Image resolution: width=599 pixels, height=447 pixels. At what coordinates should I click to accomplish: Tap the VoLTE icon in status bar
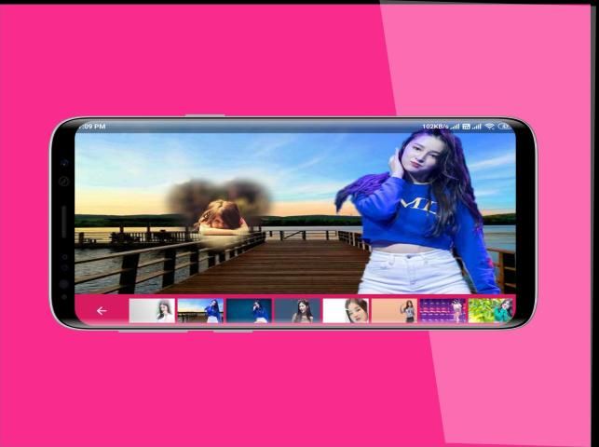point(466,126)
